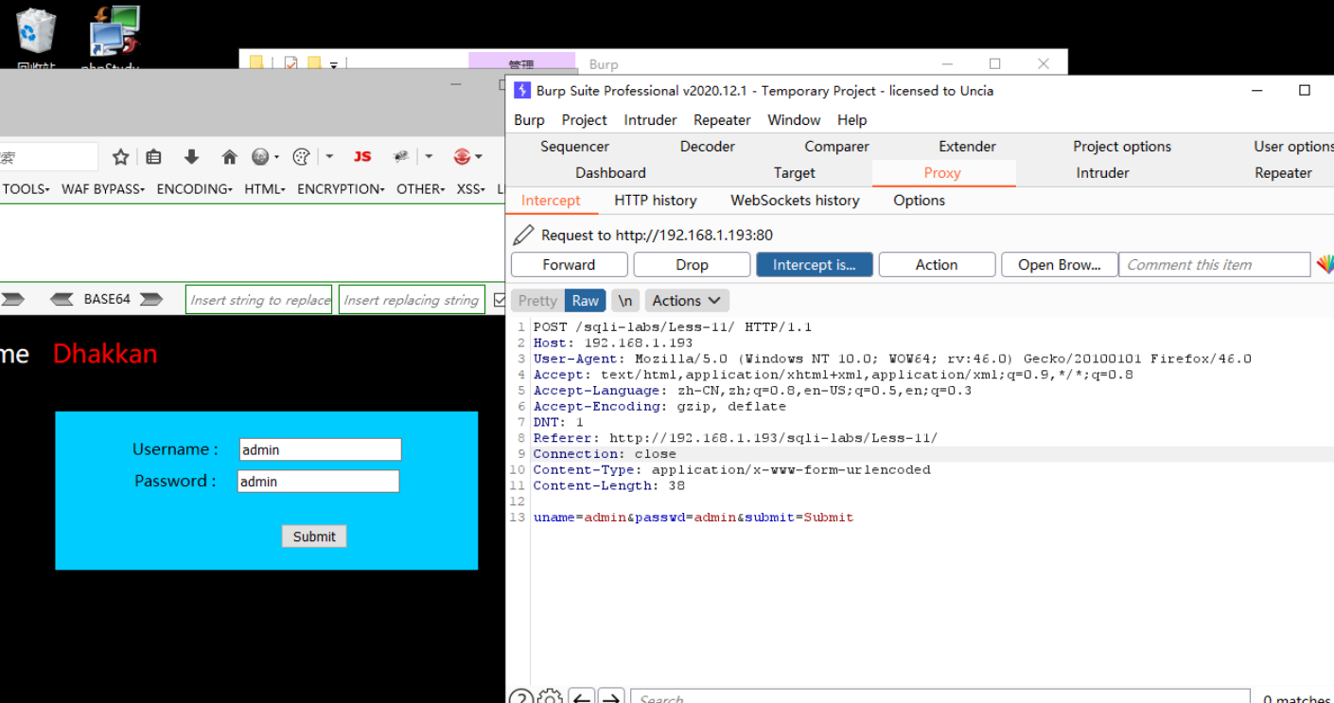Image resolution: width=1334 pixels, height=703 pixels.
Task: Click the bug-shaped icon in Firefox toolbar
Action: (401, 157)
